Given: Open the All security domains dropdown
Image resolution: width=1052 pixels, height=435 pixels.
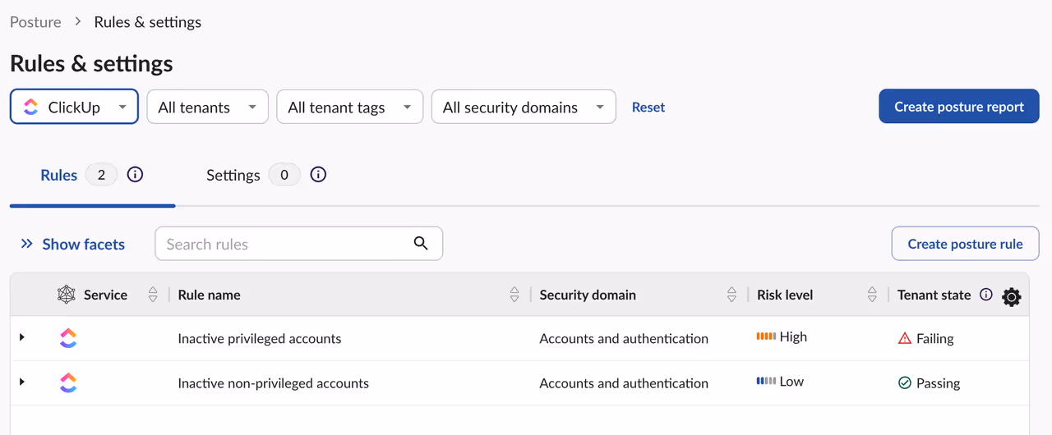Looking at the screenshot, I should (x=523, y=107).
